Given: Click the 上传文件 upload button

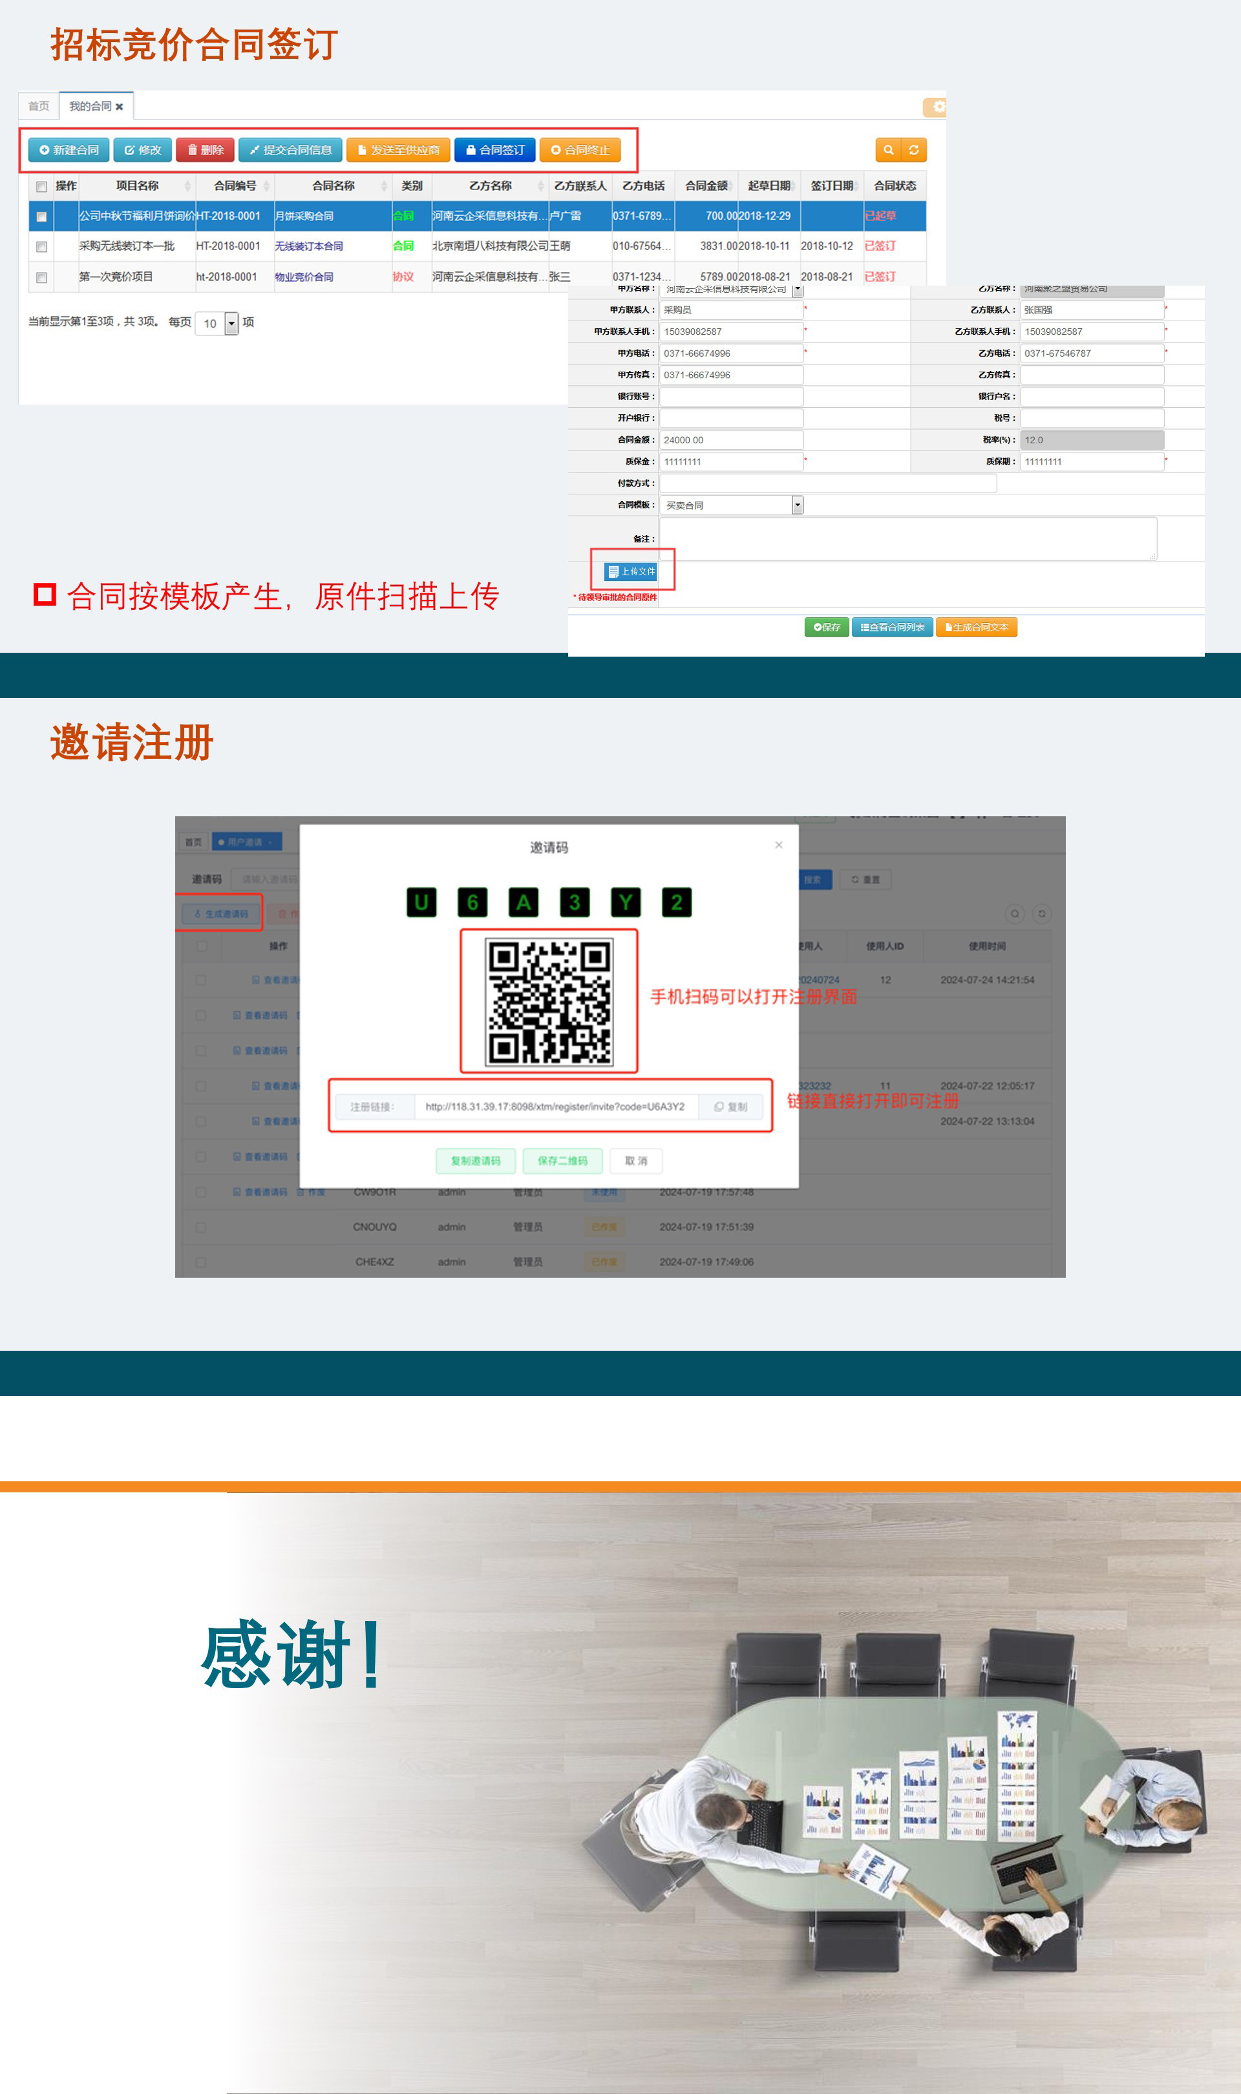Looking at the screenshot, I should coord(631,572).
